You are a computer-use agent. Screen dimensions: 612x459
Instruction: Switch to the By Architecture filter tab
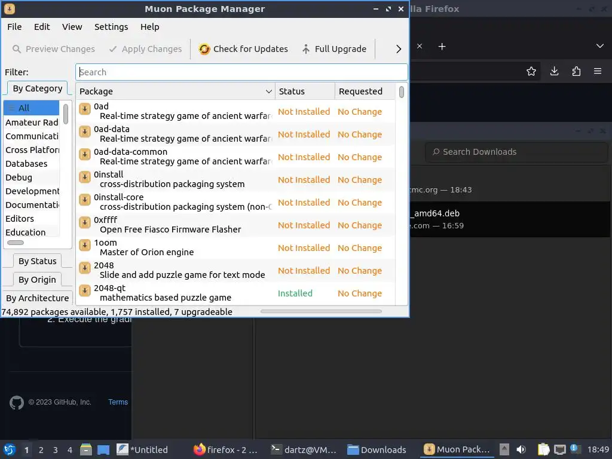click(x=38, y=298)
